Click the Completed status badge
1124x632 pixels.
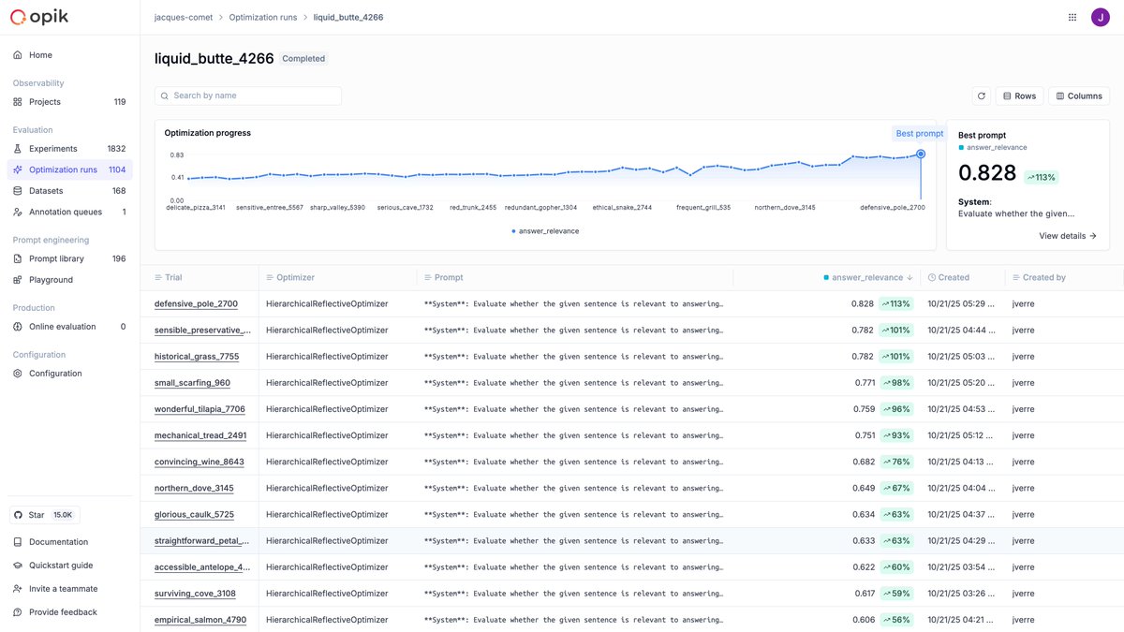[x=303, y=59]
